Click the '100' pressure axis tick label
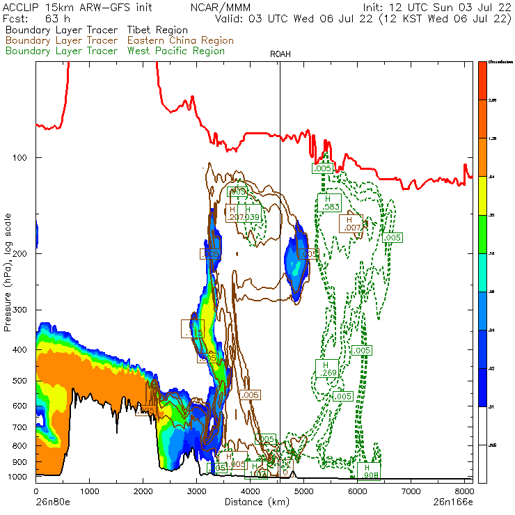Screen dimensions: 515x515 tap(19, 158)
